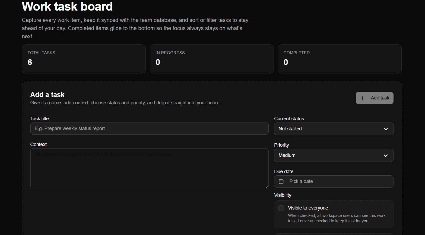Click the Current status chevron arrow
The height and width of the screenshot is (235, 425).
[x=386, y=129]
